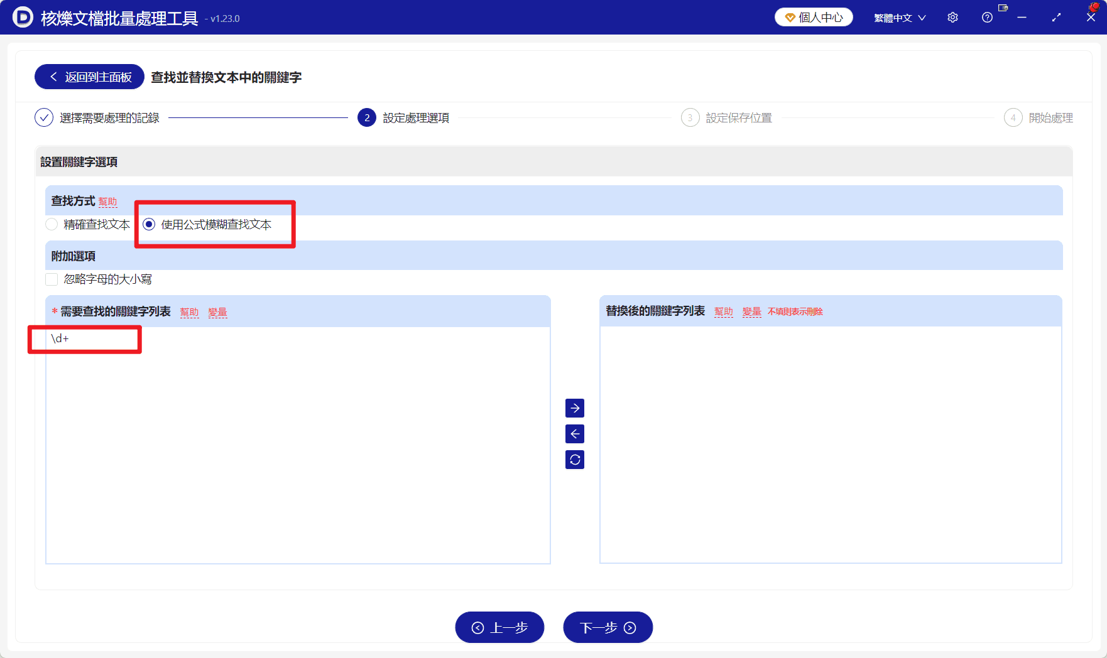Click the 開始處理 step label
The image size is (1107, 658).
(x=1051, y=117)
